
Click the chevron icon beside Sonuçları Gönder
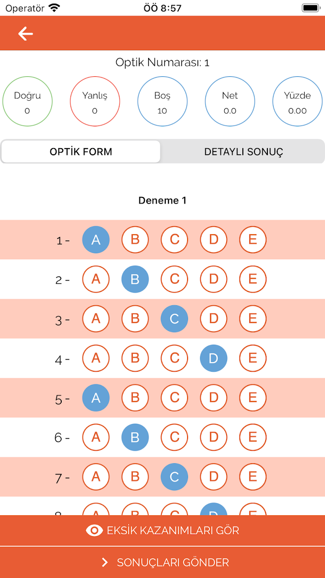click(104, 563)
